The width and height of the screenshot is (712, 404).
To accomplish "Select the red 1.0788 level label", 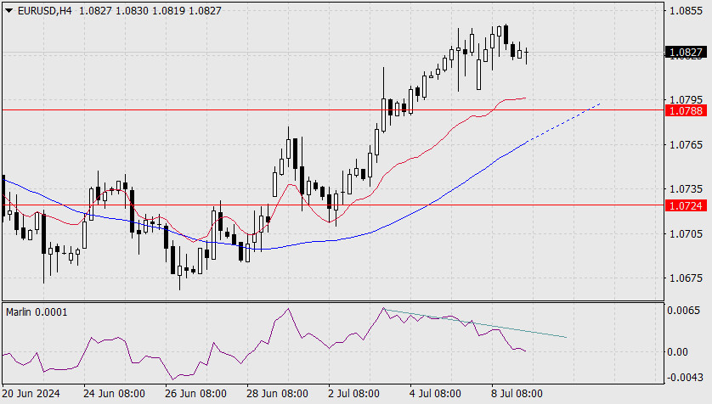I will coord(686,110).
